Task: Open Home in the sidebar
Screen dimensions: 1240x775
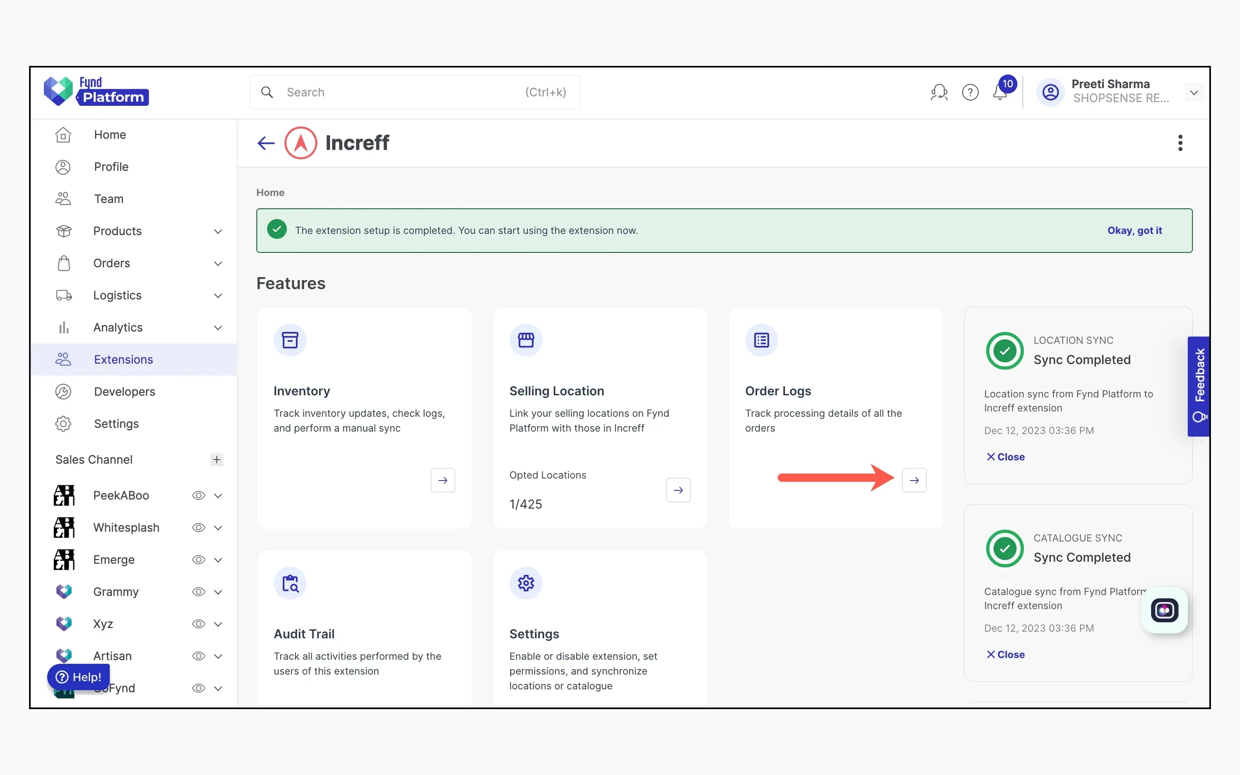Action: pos(134,135)
